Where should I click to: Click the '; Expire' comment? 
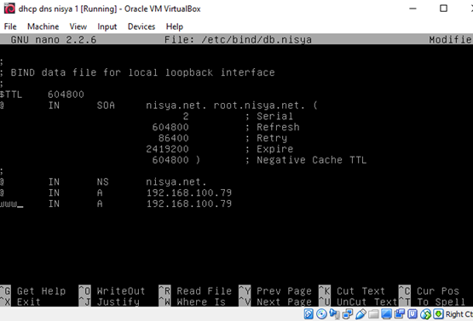point(268,149)
